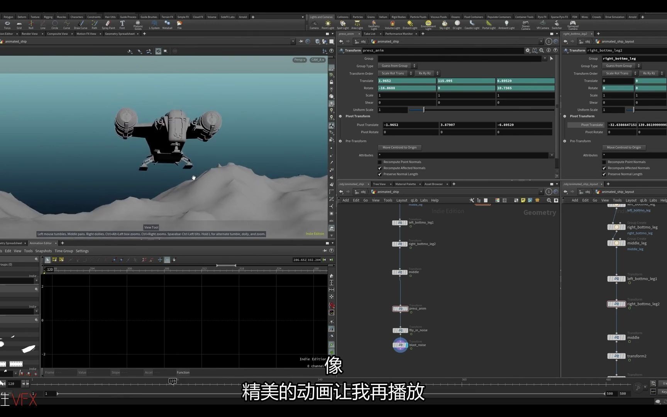Select the Circle shelf tool

(55, 25)
